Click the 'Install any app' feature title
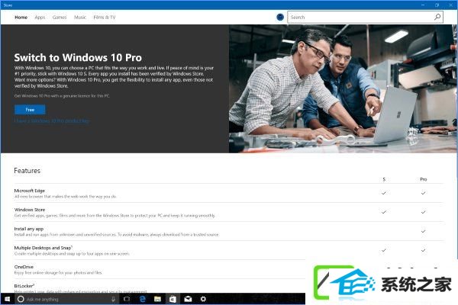This screenshot has width=458, height=305. pyautogui.click(x=29, y=229)
